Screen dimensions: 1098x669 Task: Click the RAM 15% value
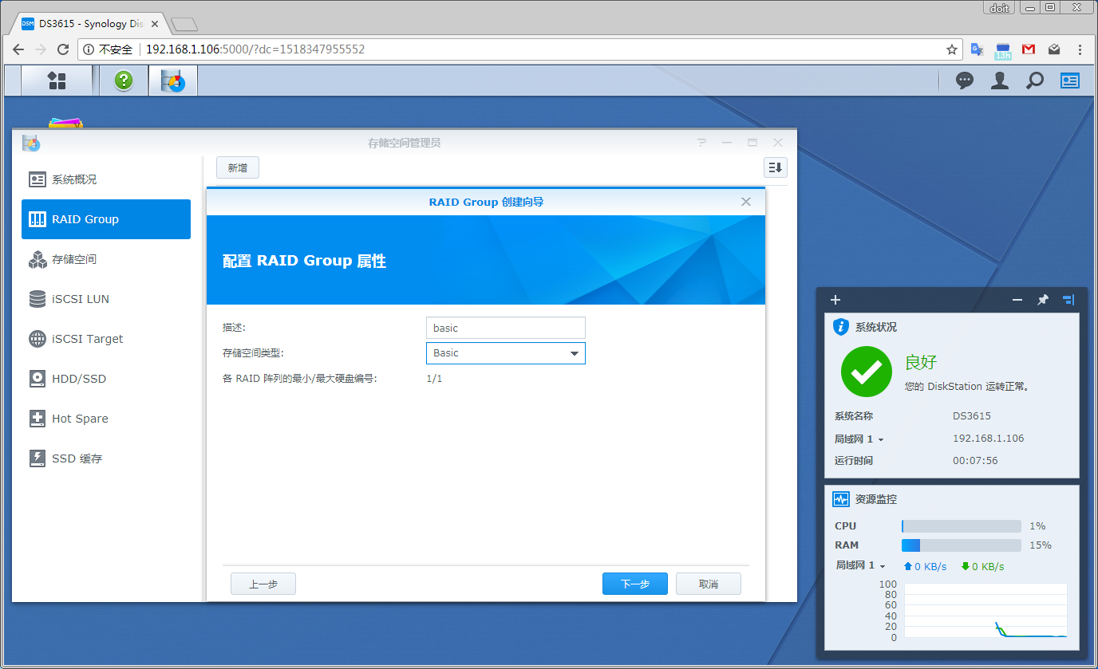coord(1041,545)
